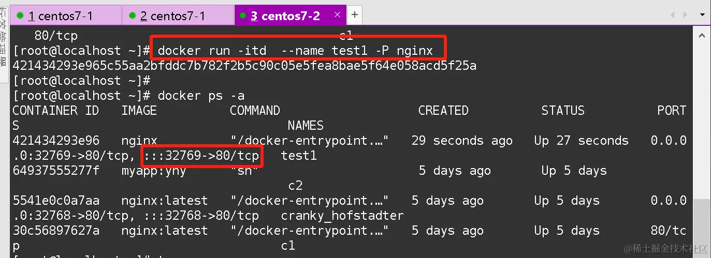Screen dimensions: 711x258
Task: Click the cranky_hofstadter container name
Action: tap(342, 215)
